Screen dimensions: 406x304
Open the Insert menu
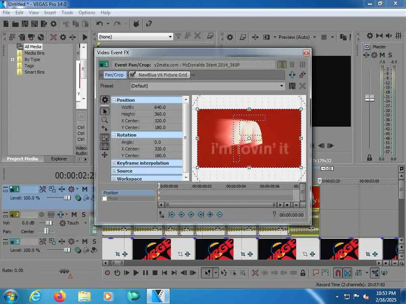(x=50, y=13)
